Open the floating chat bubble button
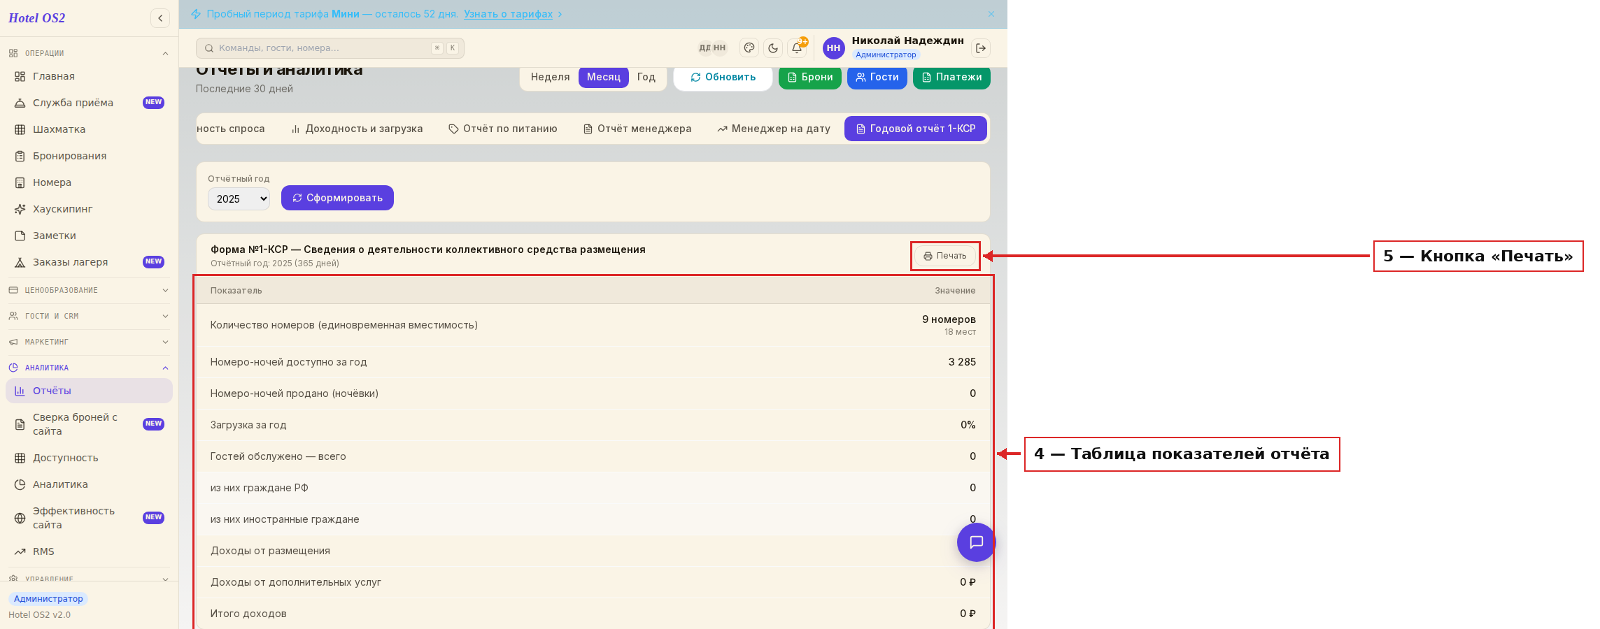This screenshot has height=629, width=1600. click(976, 542)
